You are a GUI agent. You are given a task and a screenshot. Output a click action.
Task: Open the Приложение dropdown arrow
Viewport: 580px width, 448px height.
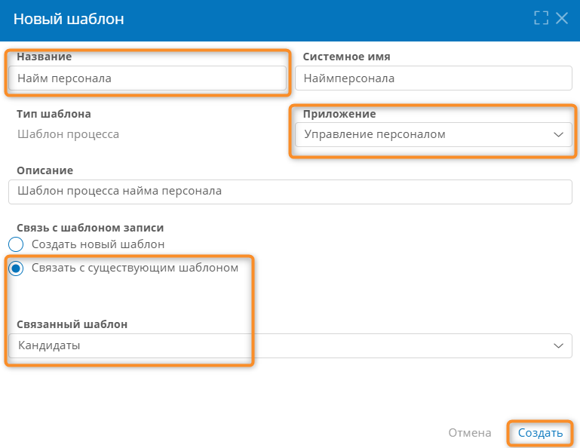pos(558,135)
